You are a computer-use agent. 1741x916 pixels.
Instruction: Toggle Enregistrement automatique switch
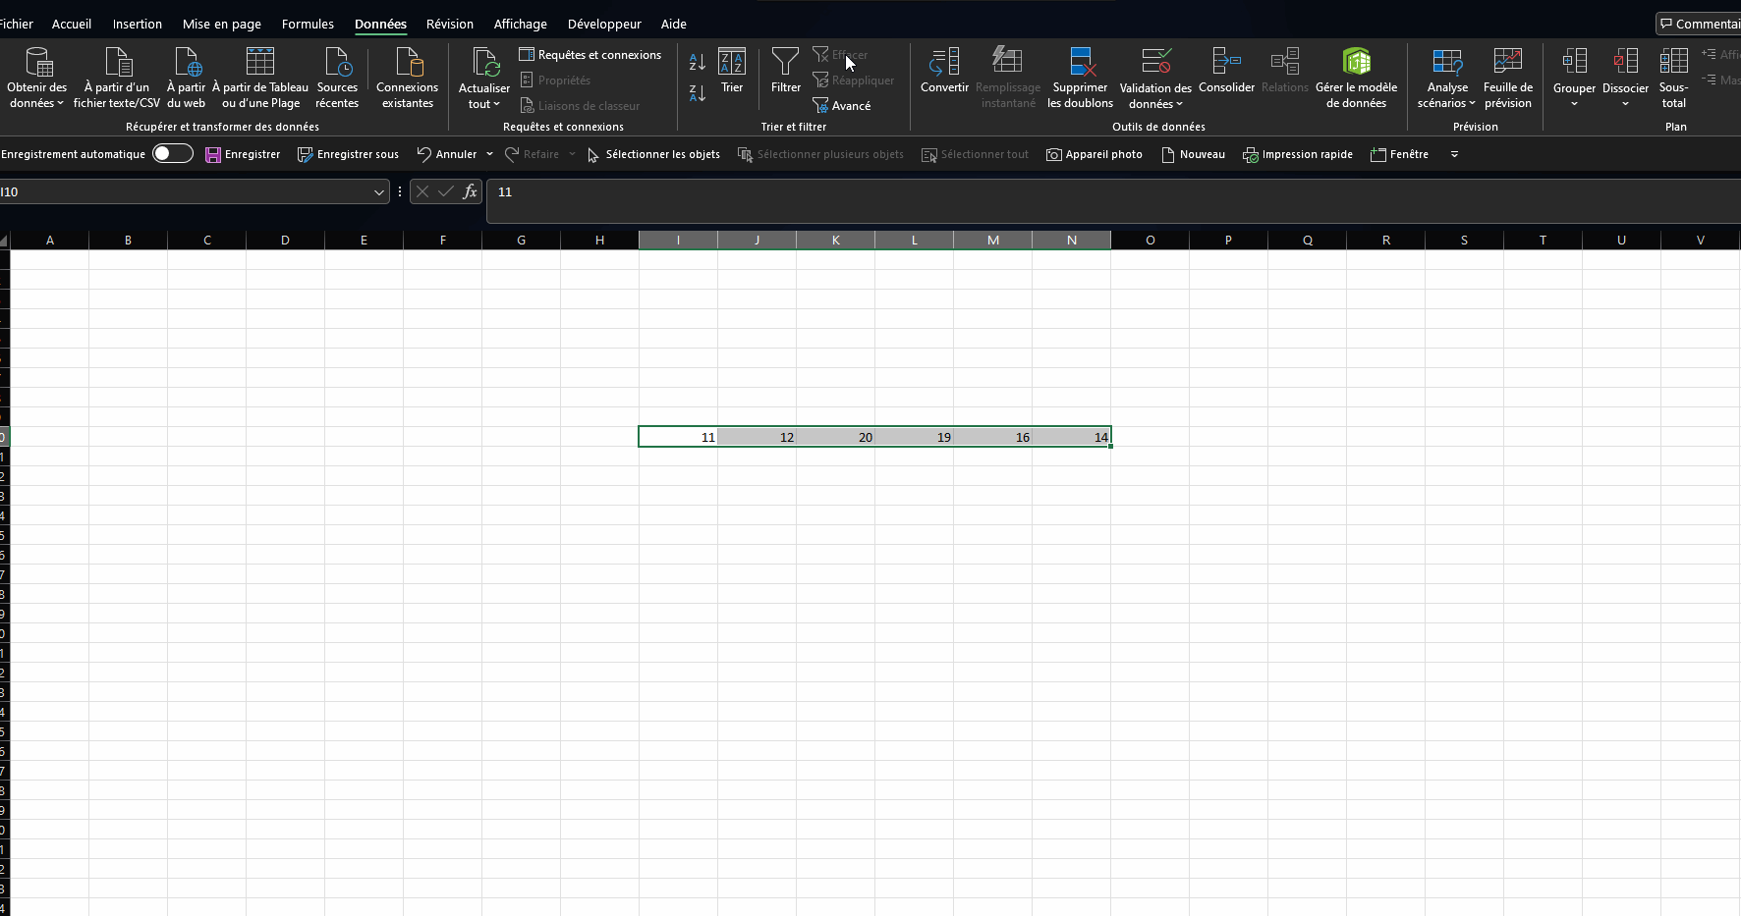pyautogui.click(x=173, y=154)
